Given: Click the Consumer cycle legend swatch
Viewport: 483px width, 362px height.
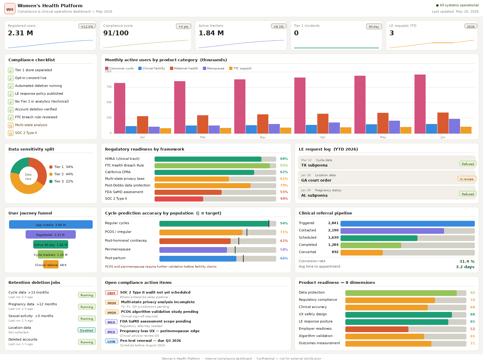Looking at the screenshot, I should click(x=107, y=68).
